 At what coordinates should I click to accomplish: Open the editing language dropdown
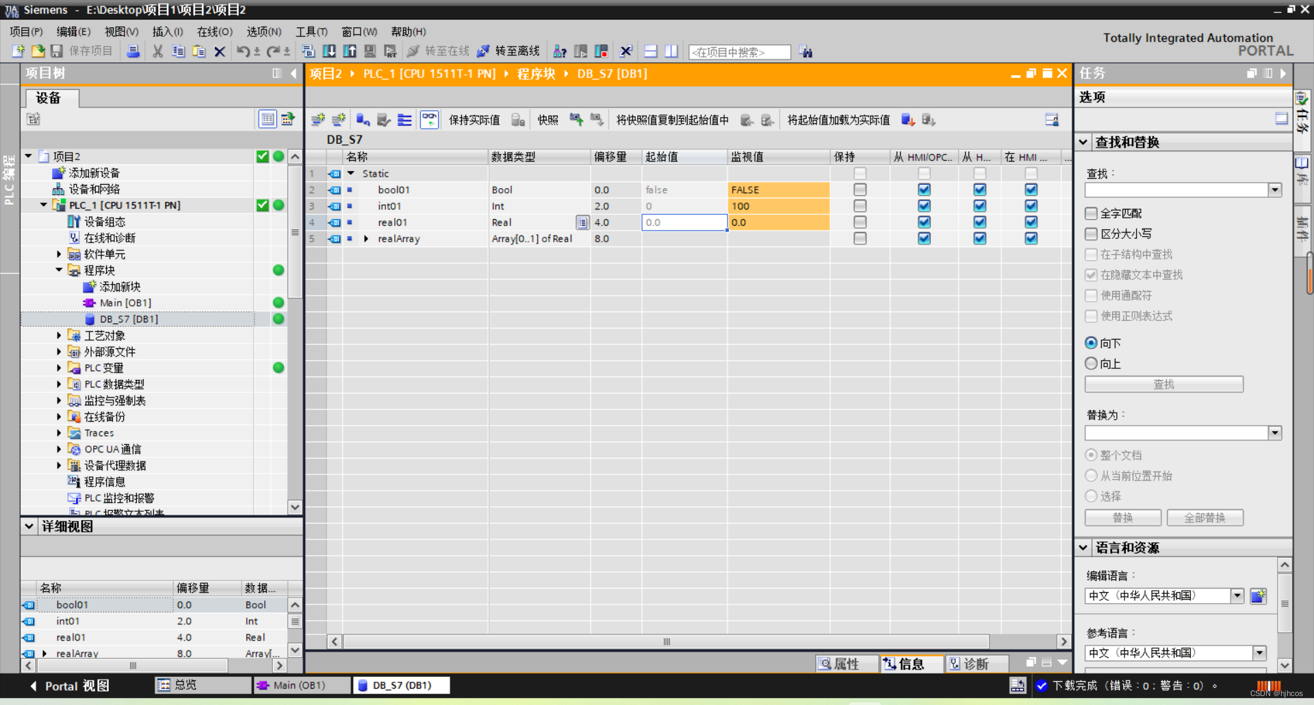(1237, 596)
